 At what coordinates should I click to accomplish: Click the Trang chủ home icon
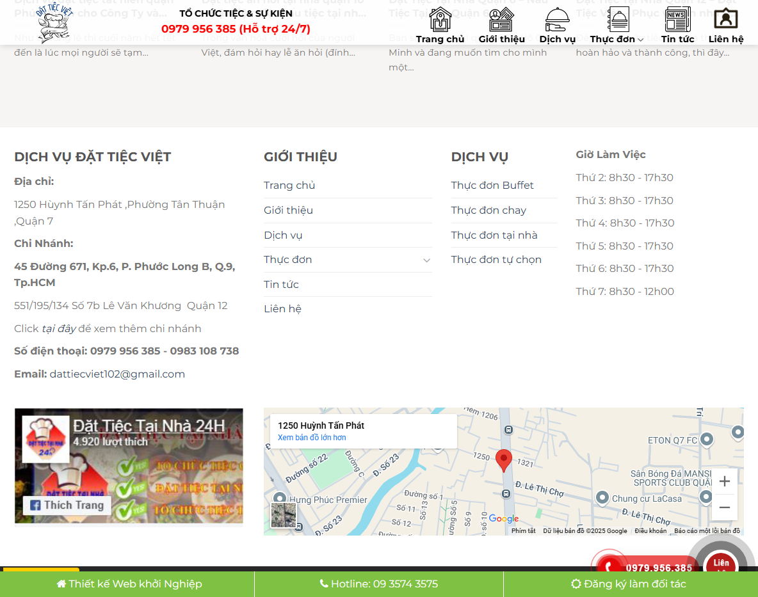pos(440,20)
